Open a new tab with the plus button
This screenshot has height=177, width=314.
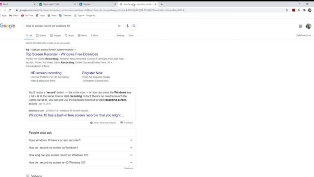click(x=161, y=4)
